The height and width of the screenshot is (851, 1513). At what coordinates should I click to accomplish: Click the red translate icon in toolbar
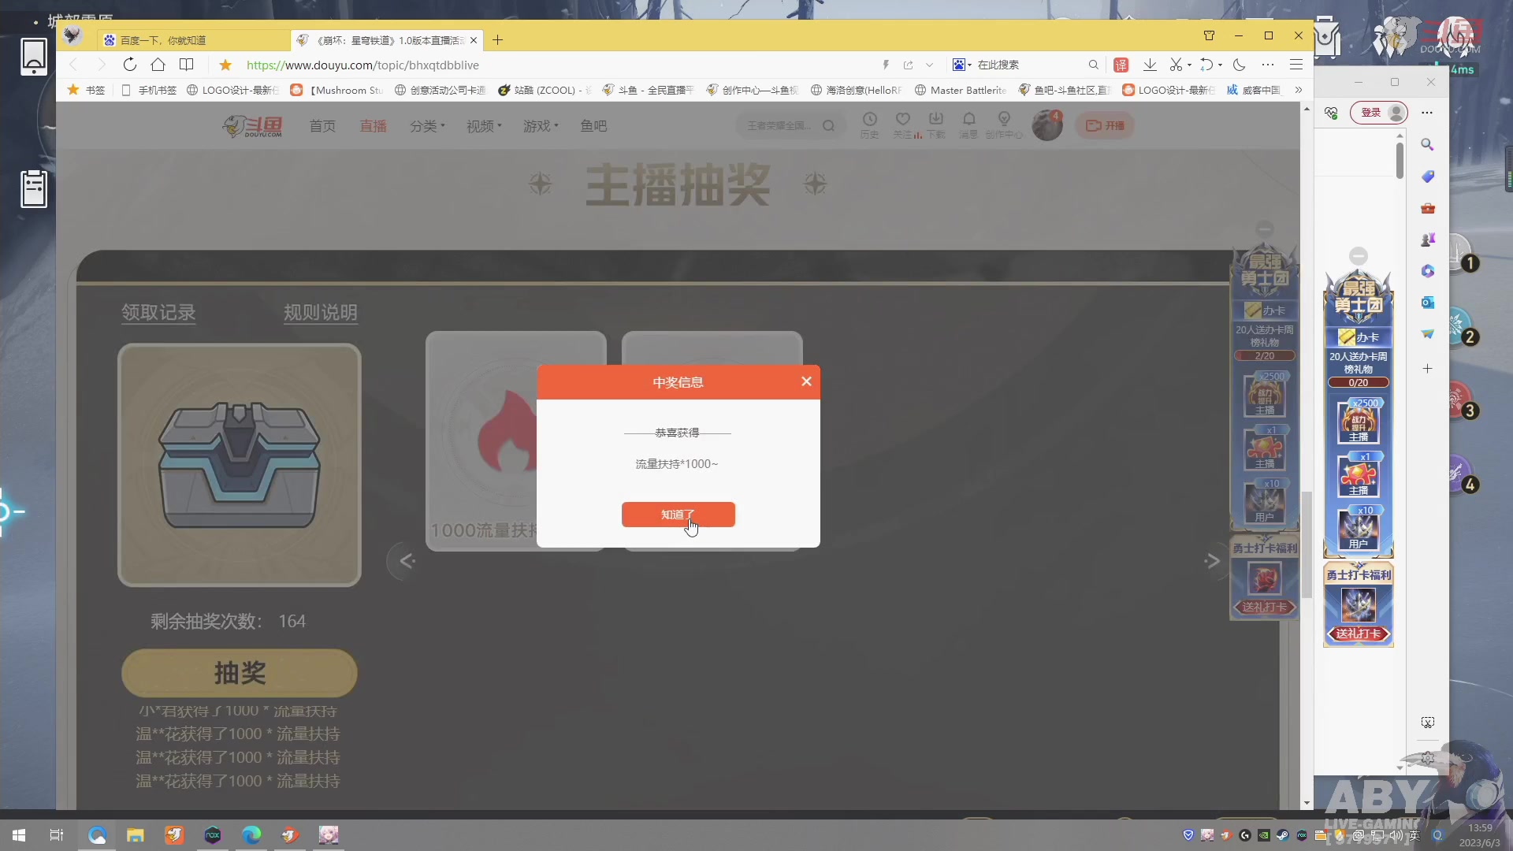pos(1121,65)
